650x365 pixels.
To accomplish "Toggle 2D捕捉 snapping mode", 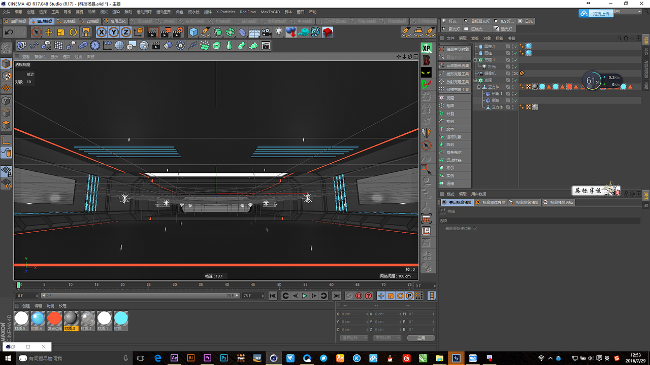I will click(x=89, y=21).
